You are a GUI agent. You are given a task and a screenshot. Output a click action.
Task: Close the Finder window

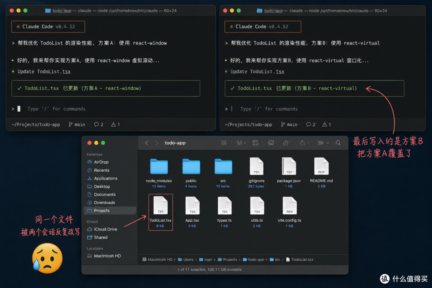[89, 143]
